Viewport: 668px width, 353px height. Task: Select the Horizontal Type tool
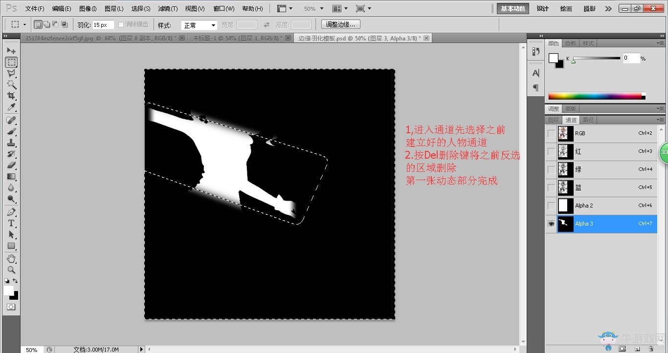(x=11, y=223)
